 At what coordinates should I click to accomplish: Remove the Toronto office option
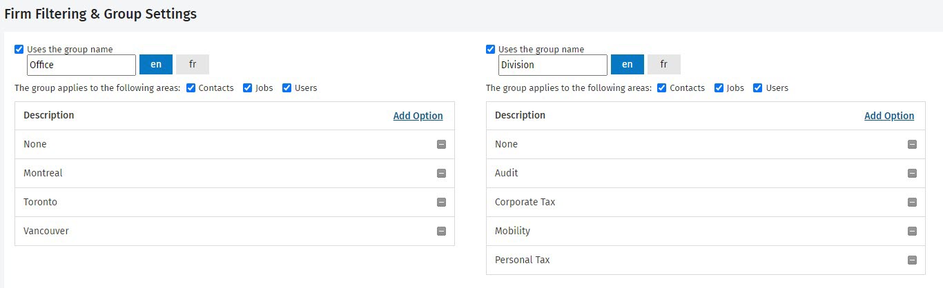click(x=441, y=203)
